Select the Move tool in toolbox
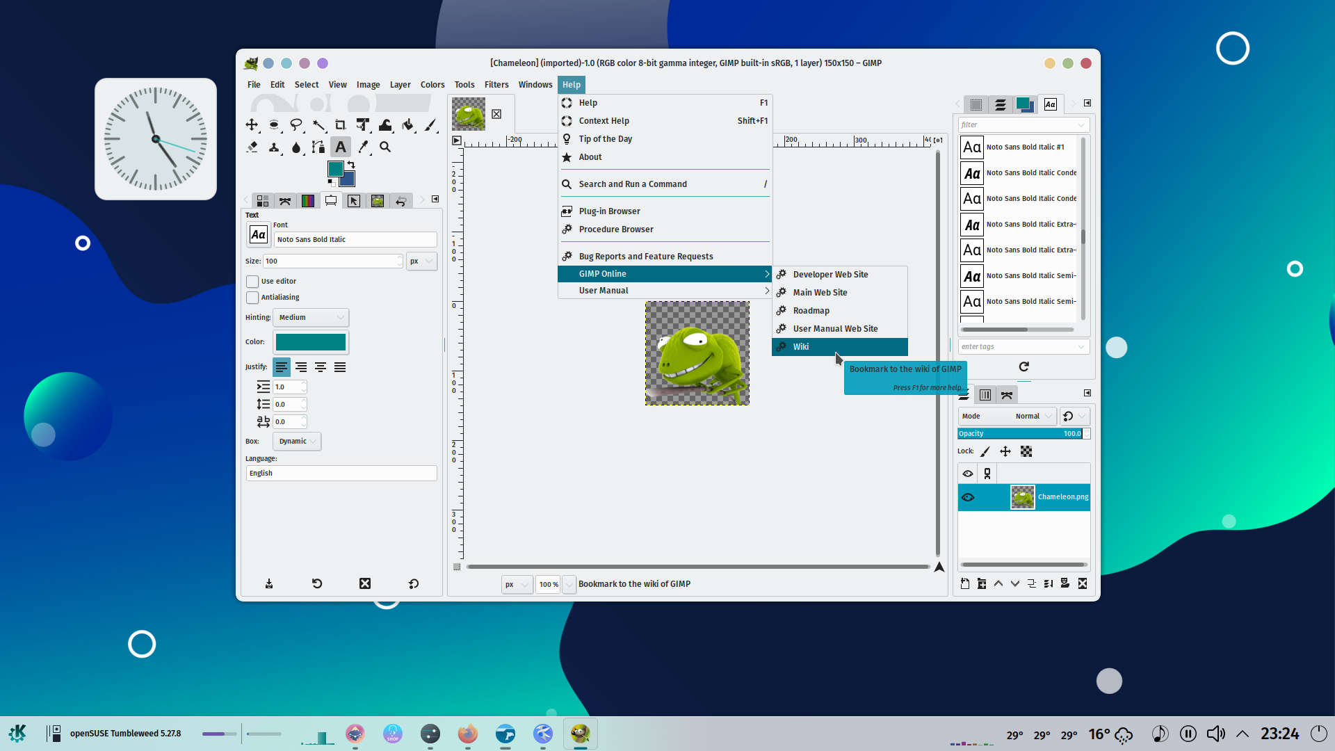The height and width of the screenshot is (751, 1335). click(252, 125)
